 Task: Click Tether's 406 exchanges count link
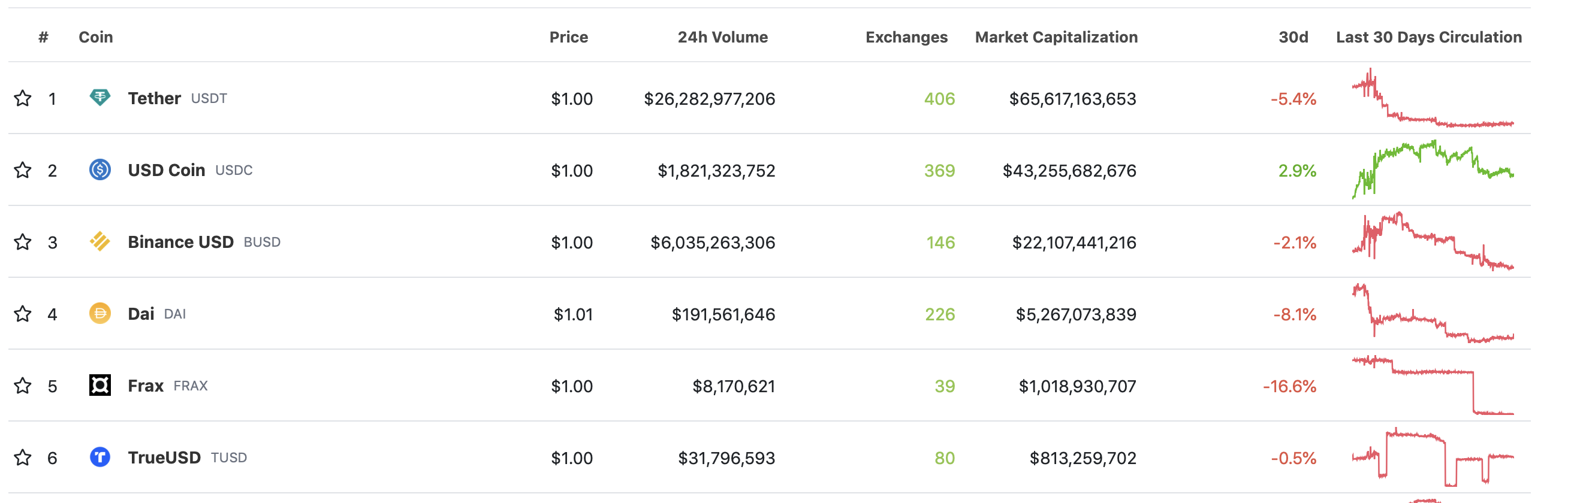(939, 99)
